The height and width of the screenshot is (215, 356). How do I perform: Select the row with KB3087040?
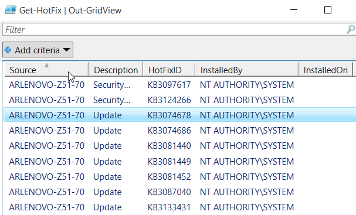coord(180,192)
